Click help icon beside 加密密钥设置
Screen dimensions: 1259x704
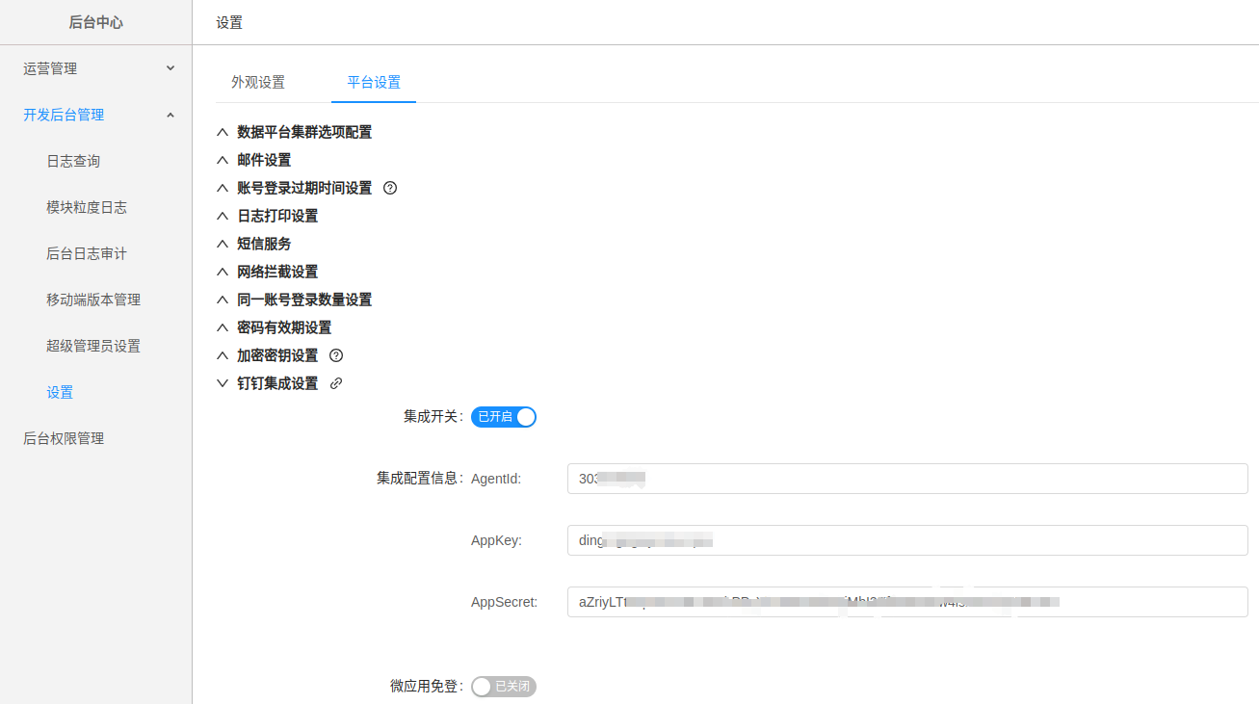336,355
